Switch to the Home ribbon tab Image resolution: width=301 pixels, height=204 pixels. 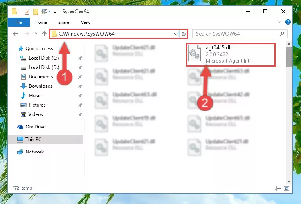click(x=41, y=22)
